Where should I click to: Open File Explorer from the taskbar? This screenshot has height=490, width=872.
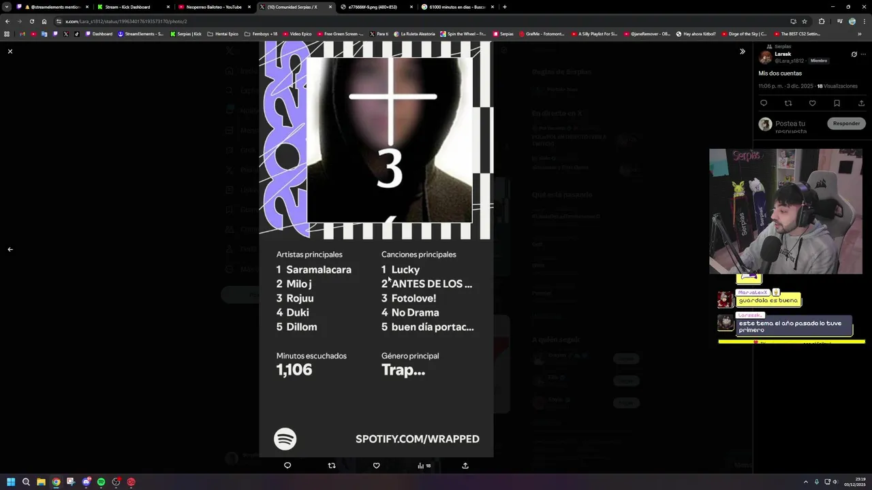click(41, 482)
